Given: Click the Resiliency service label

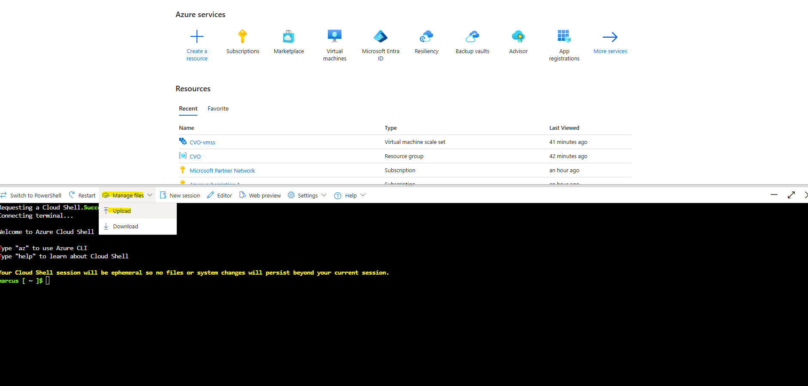Looking at the screenshot, I should 427,51.
